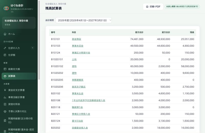Screen dimensions: 205x133
Task: Open the 設備資金借入金 account link
Action: tap(80, 128)
